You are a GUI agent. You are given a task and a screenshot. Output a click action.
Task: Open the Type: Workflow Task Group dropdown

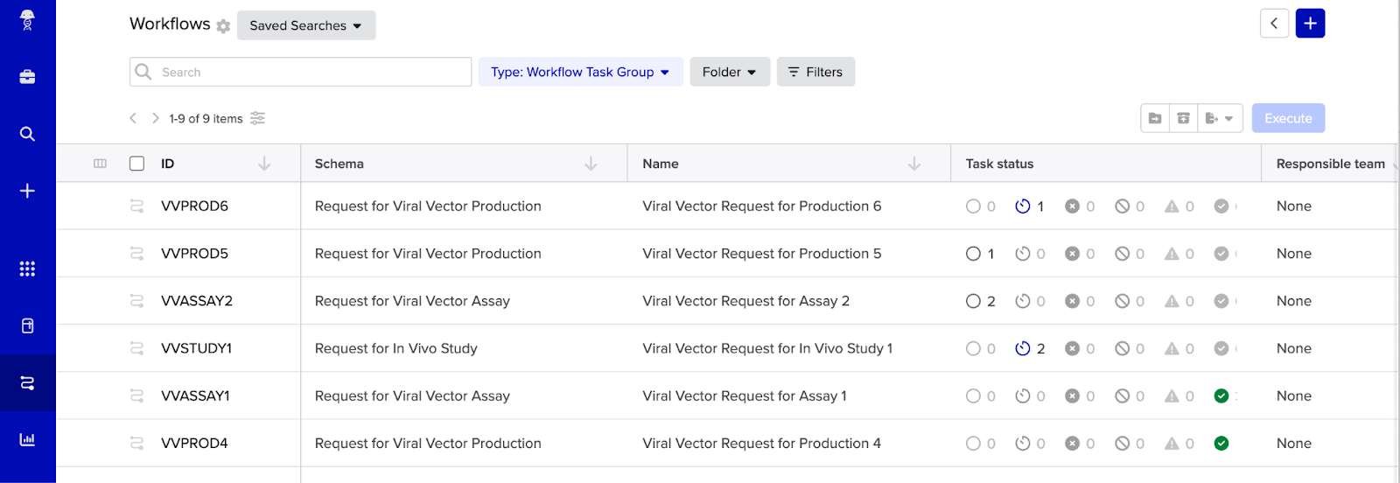(x=580, y=72)
